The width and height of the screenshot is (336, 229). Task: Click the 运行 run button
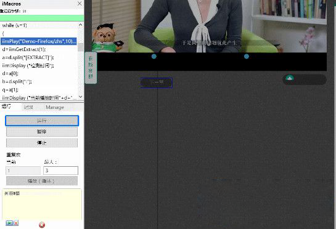(x=42, y=121)
